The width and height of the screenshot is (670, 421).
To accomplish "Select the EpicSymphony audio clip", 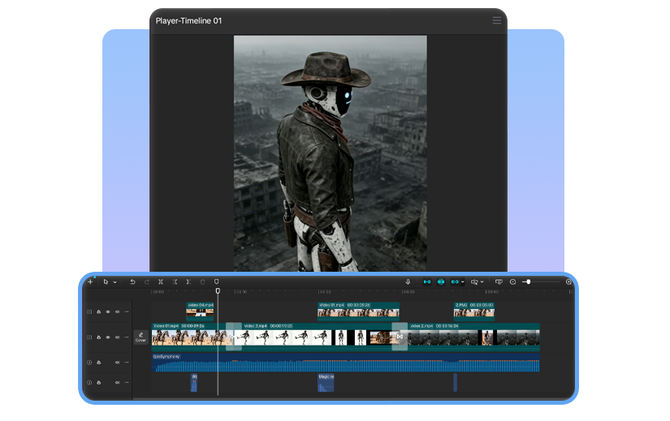I will point(345,363).
